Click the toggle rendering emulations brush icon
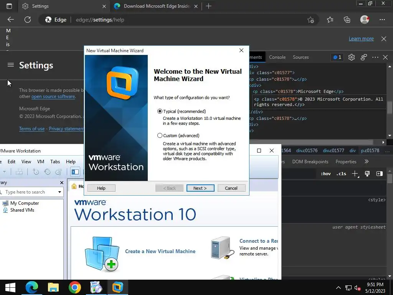393x295 pixels. (367, 174)
